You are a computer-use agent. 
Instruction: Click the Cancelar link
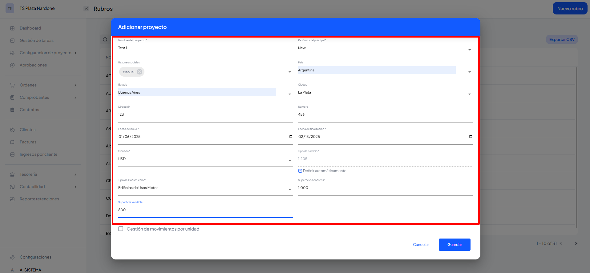(421, 245)
